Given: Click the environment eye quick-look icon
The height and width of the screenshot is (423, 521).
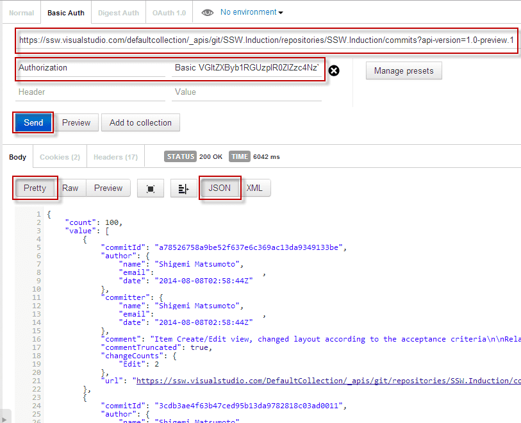Looking at the screenshot, I should coord(207,12).
